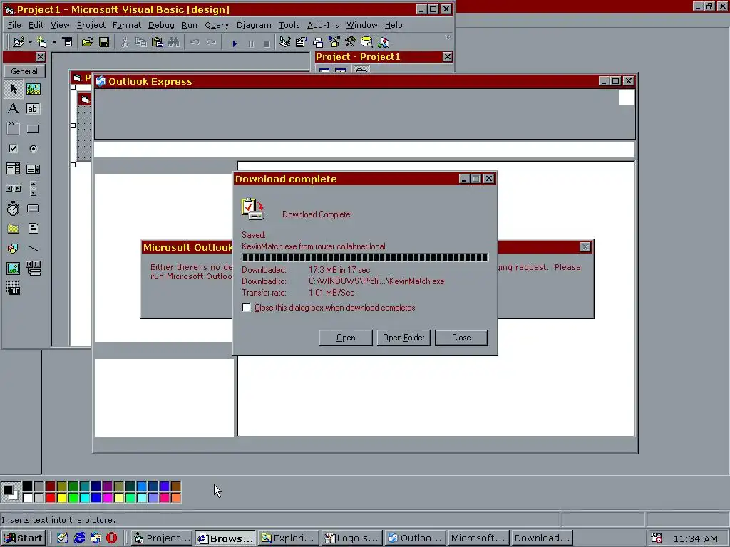Launch Internet Explorer from quick launch
730x547 pixels.
(x=79, y=538)
